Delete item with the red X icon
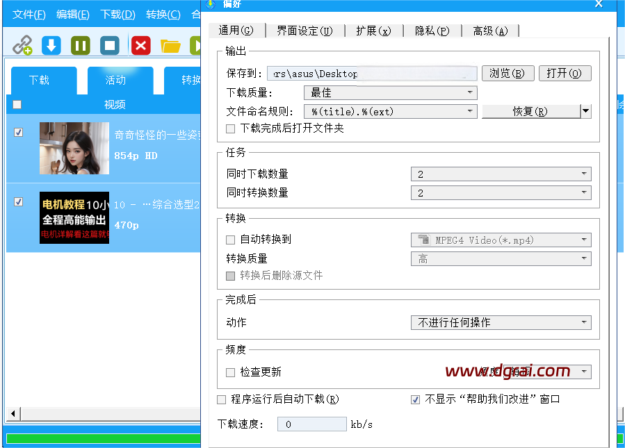Screen dimensions: 625x448 tap(141, 46)
